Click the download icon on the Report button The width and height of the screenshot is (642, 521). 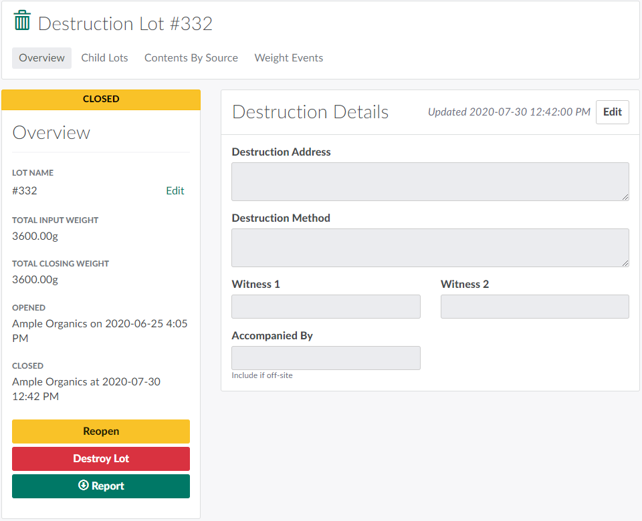(84, 486)
